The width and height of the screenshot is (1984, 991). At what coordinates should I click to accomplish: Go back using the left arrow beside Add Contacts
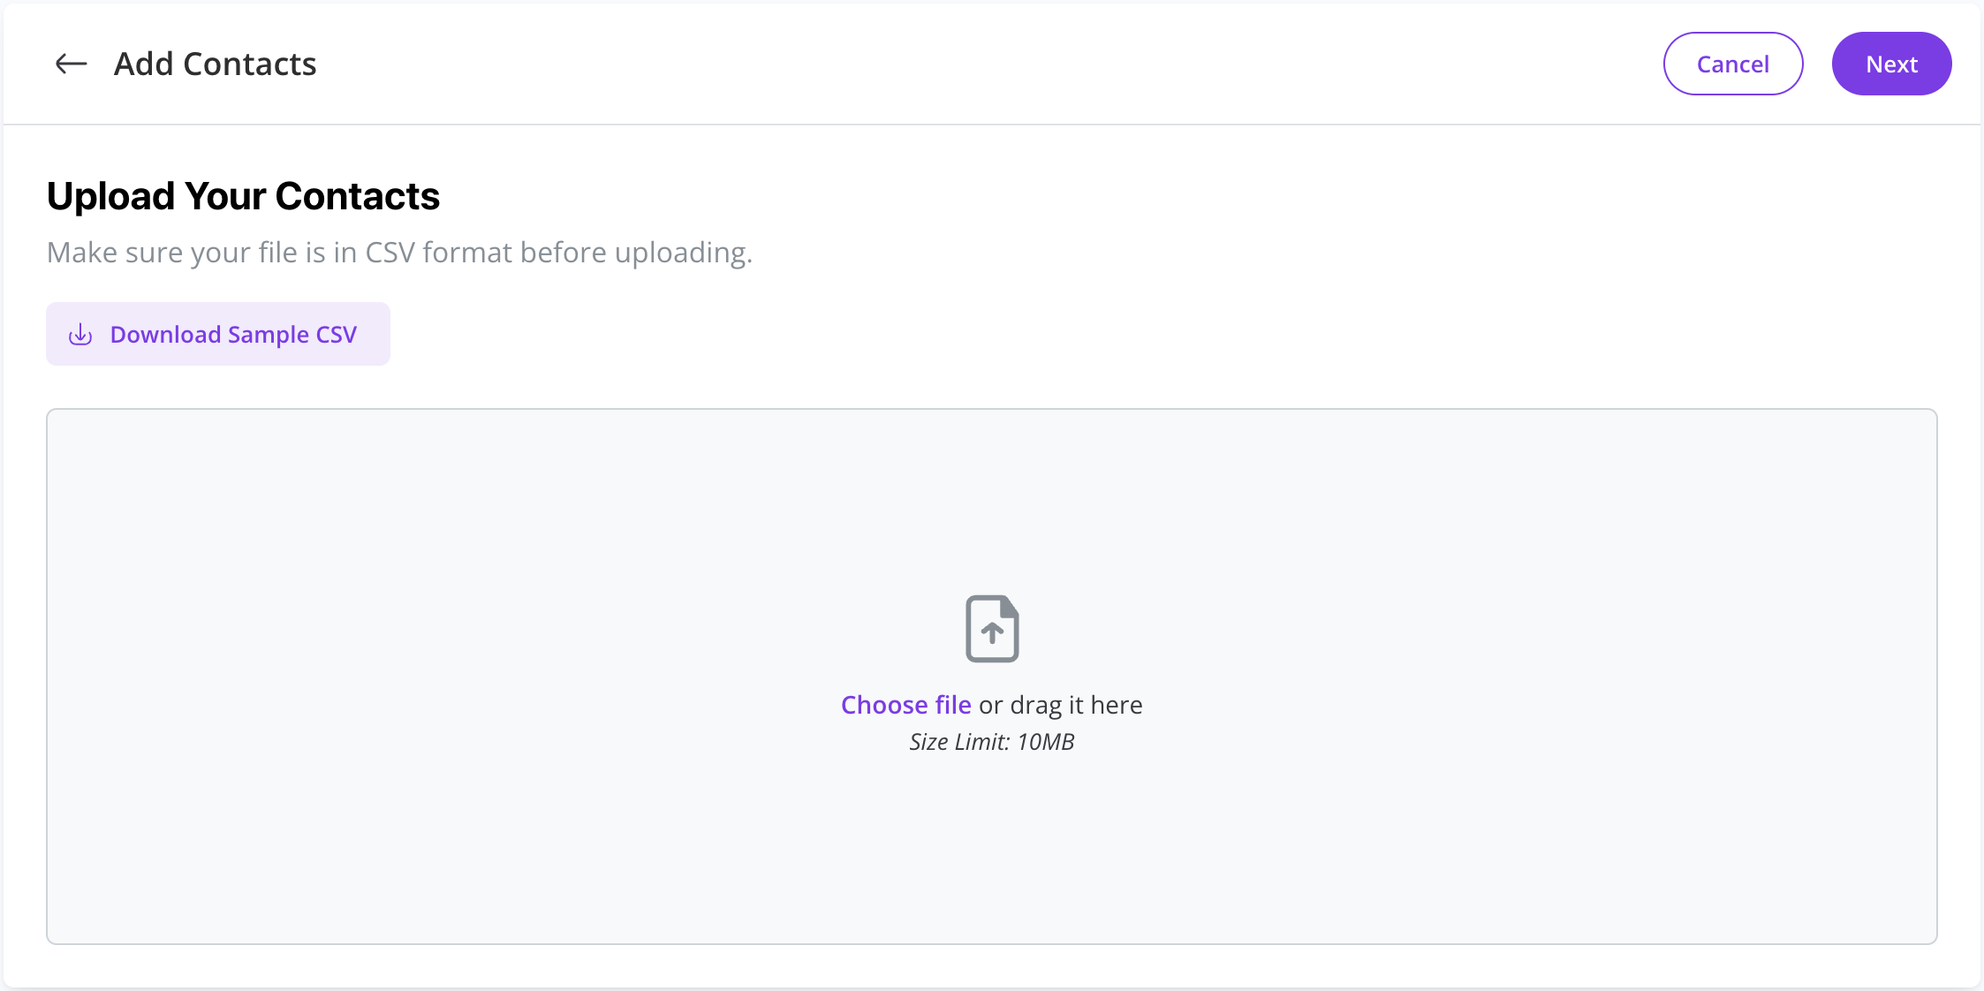(x=71, y=64)
